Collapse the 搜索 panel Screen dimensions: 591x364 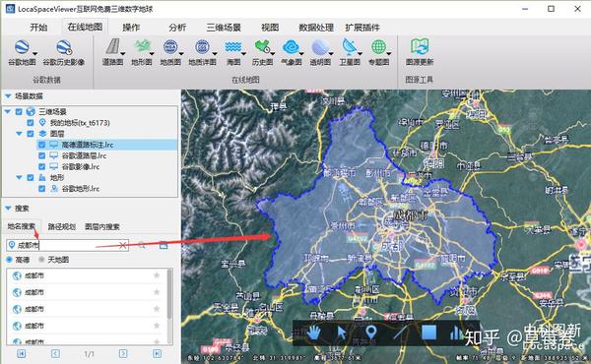pyautogui.click(x=8, y=209)
